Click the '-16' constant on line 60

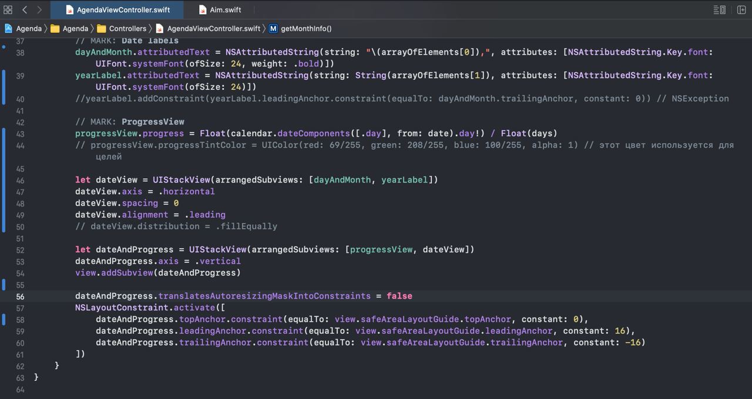pos(633,342)
